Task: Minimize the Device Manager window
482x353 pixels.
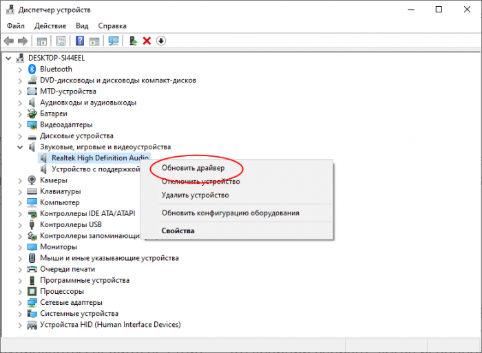Action: [410, 10]
